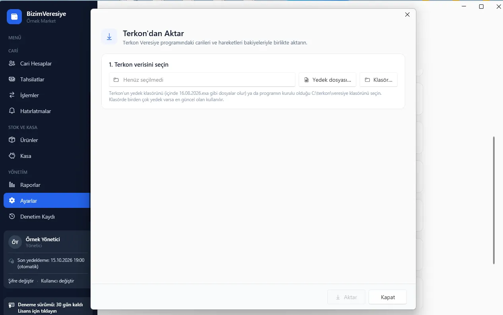Minimize the application window
Screen dimensions: 503x315
(x=464, y=6)
